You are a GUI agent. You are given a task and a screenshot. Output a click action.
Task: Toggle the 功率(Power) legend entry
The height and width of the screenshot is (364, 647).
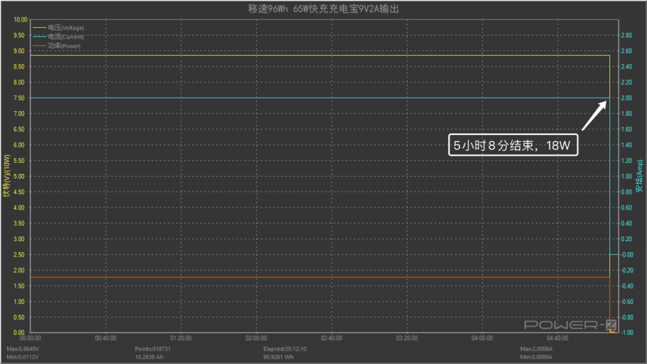[57, 46]
